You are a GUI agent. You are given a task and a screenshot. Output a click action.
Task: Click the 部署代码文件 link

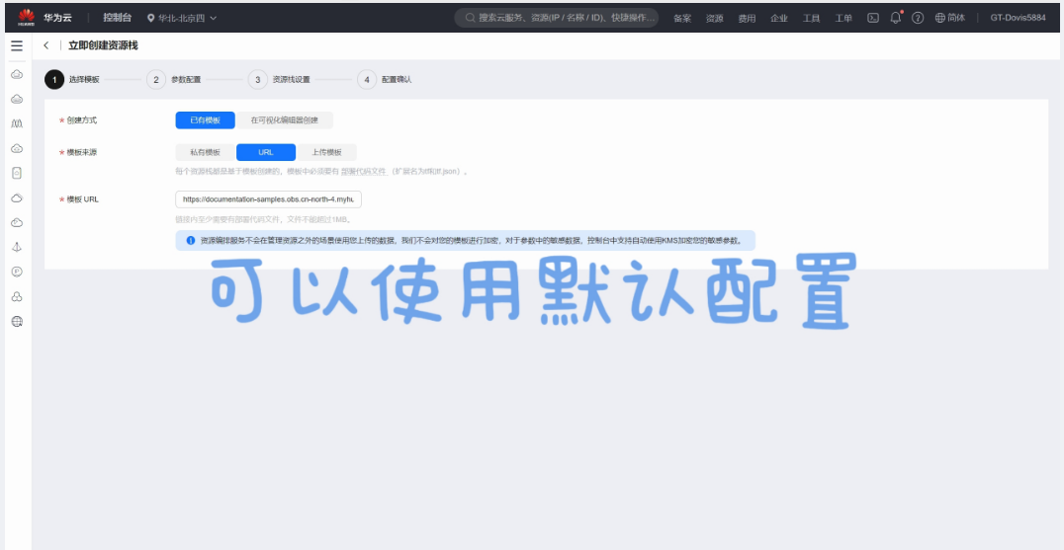(x=364, y=172)
